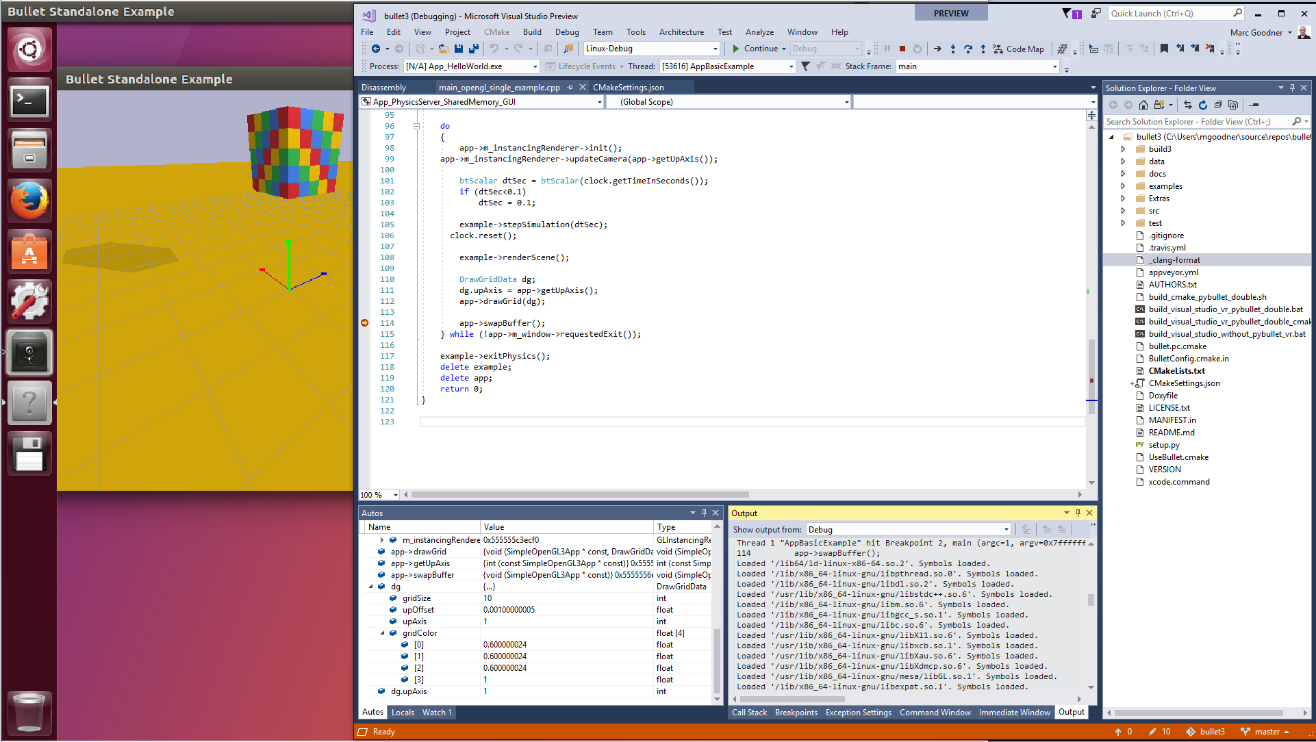This screenshot has width=1316, height=742.
Task: Expand the build3 folder in Solution Explorer
Action: tap(1124, 149)
